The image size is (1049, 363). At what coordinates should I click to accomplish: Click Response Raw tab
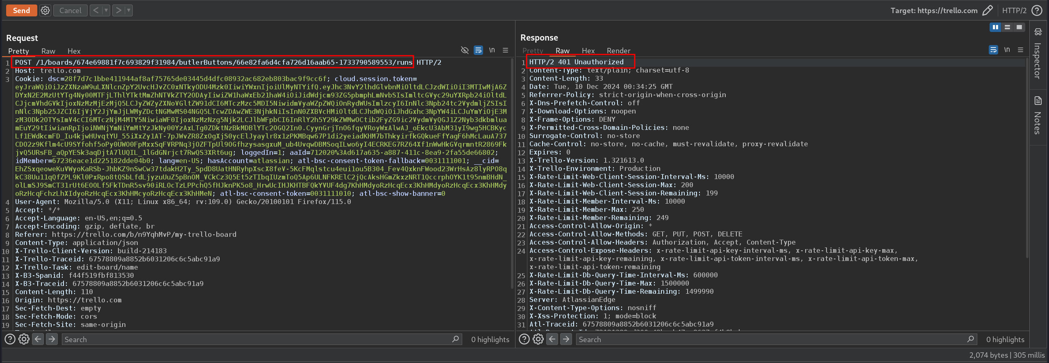click(562, 51)
